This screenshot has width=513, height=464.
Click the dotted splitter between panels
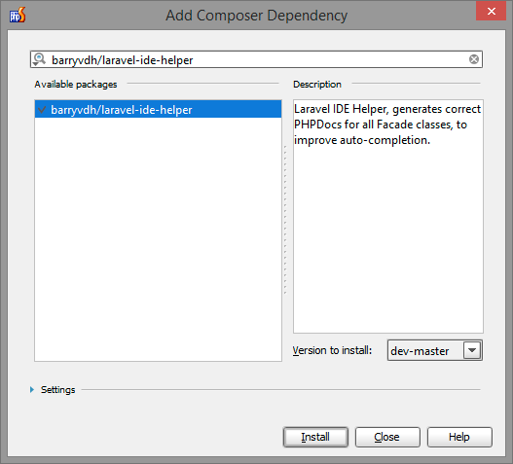coord(285,220)
